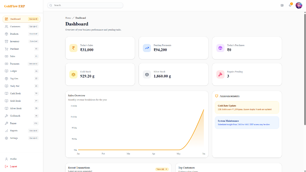
Task: Navigate to Sales in sidebar
Action: pyautogui.click(x=22, y=56)
